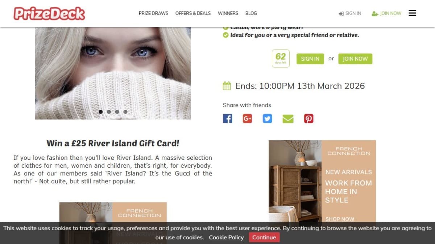Share by email envelope icon

pyautogui.click(x=288, y=119)
